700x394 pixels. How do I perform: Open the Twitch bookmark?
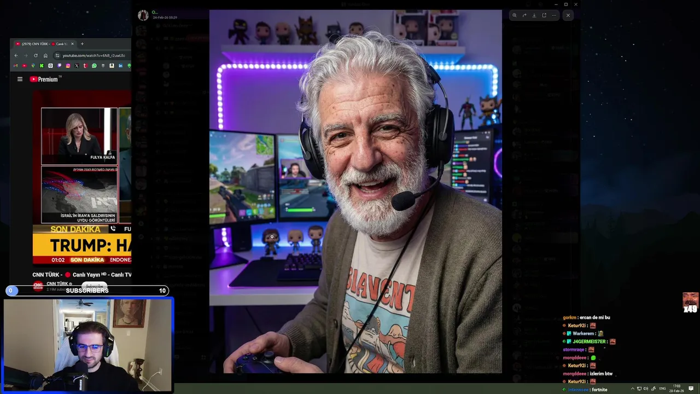click(x=59, y=66)
